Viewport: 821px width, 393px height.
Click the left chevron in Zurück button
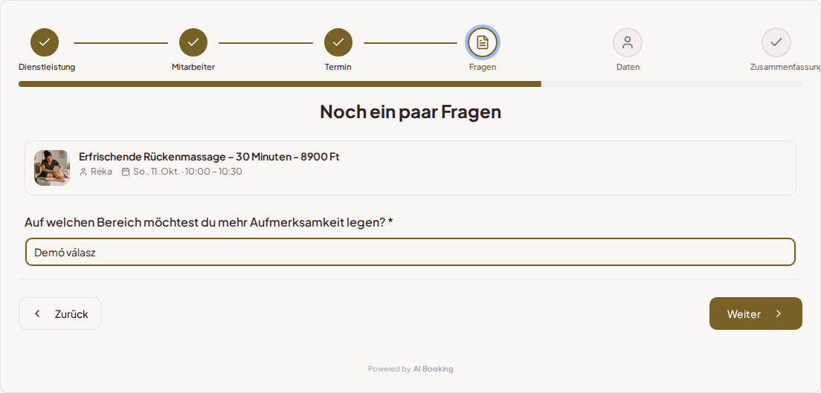[37, 314]
